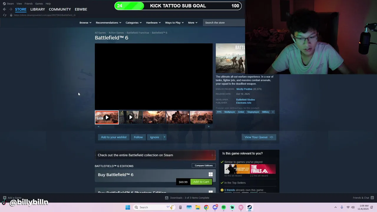
Task: Click the Add a Game plus icon
Action: (x=4, y=198)
